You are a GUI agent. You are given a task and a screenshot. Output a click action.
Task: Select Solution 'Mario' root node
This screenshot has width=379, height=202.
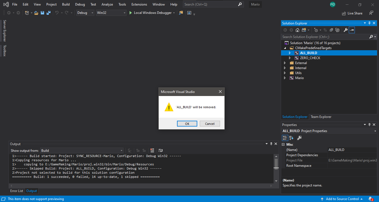[315, 43]
